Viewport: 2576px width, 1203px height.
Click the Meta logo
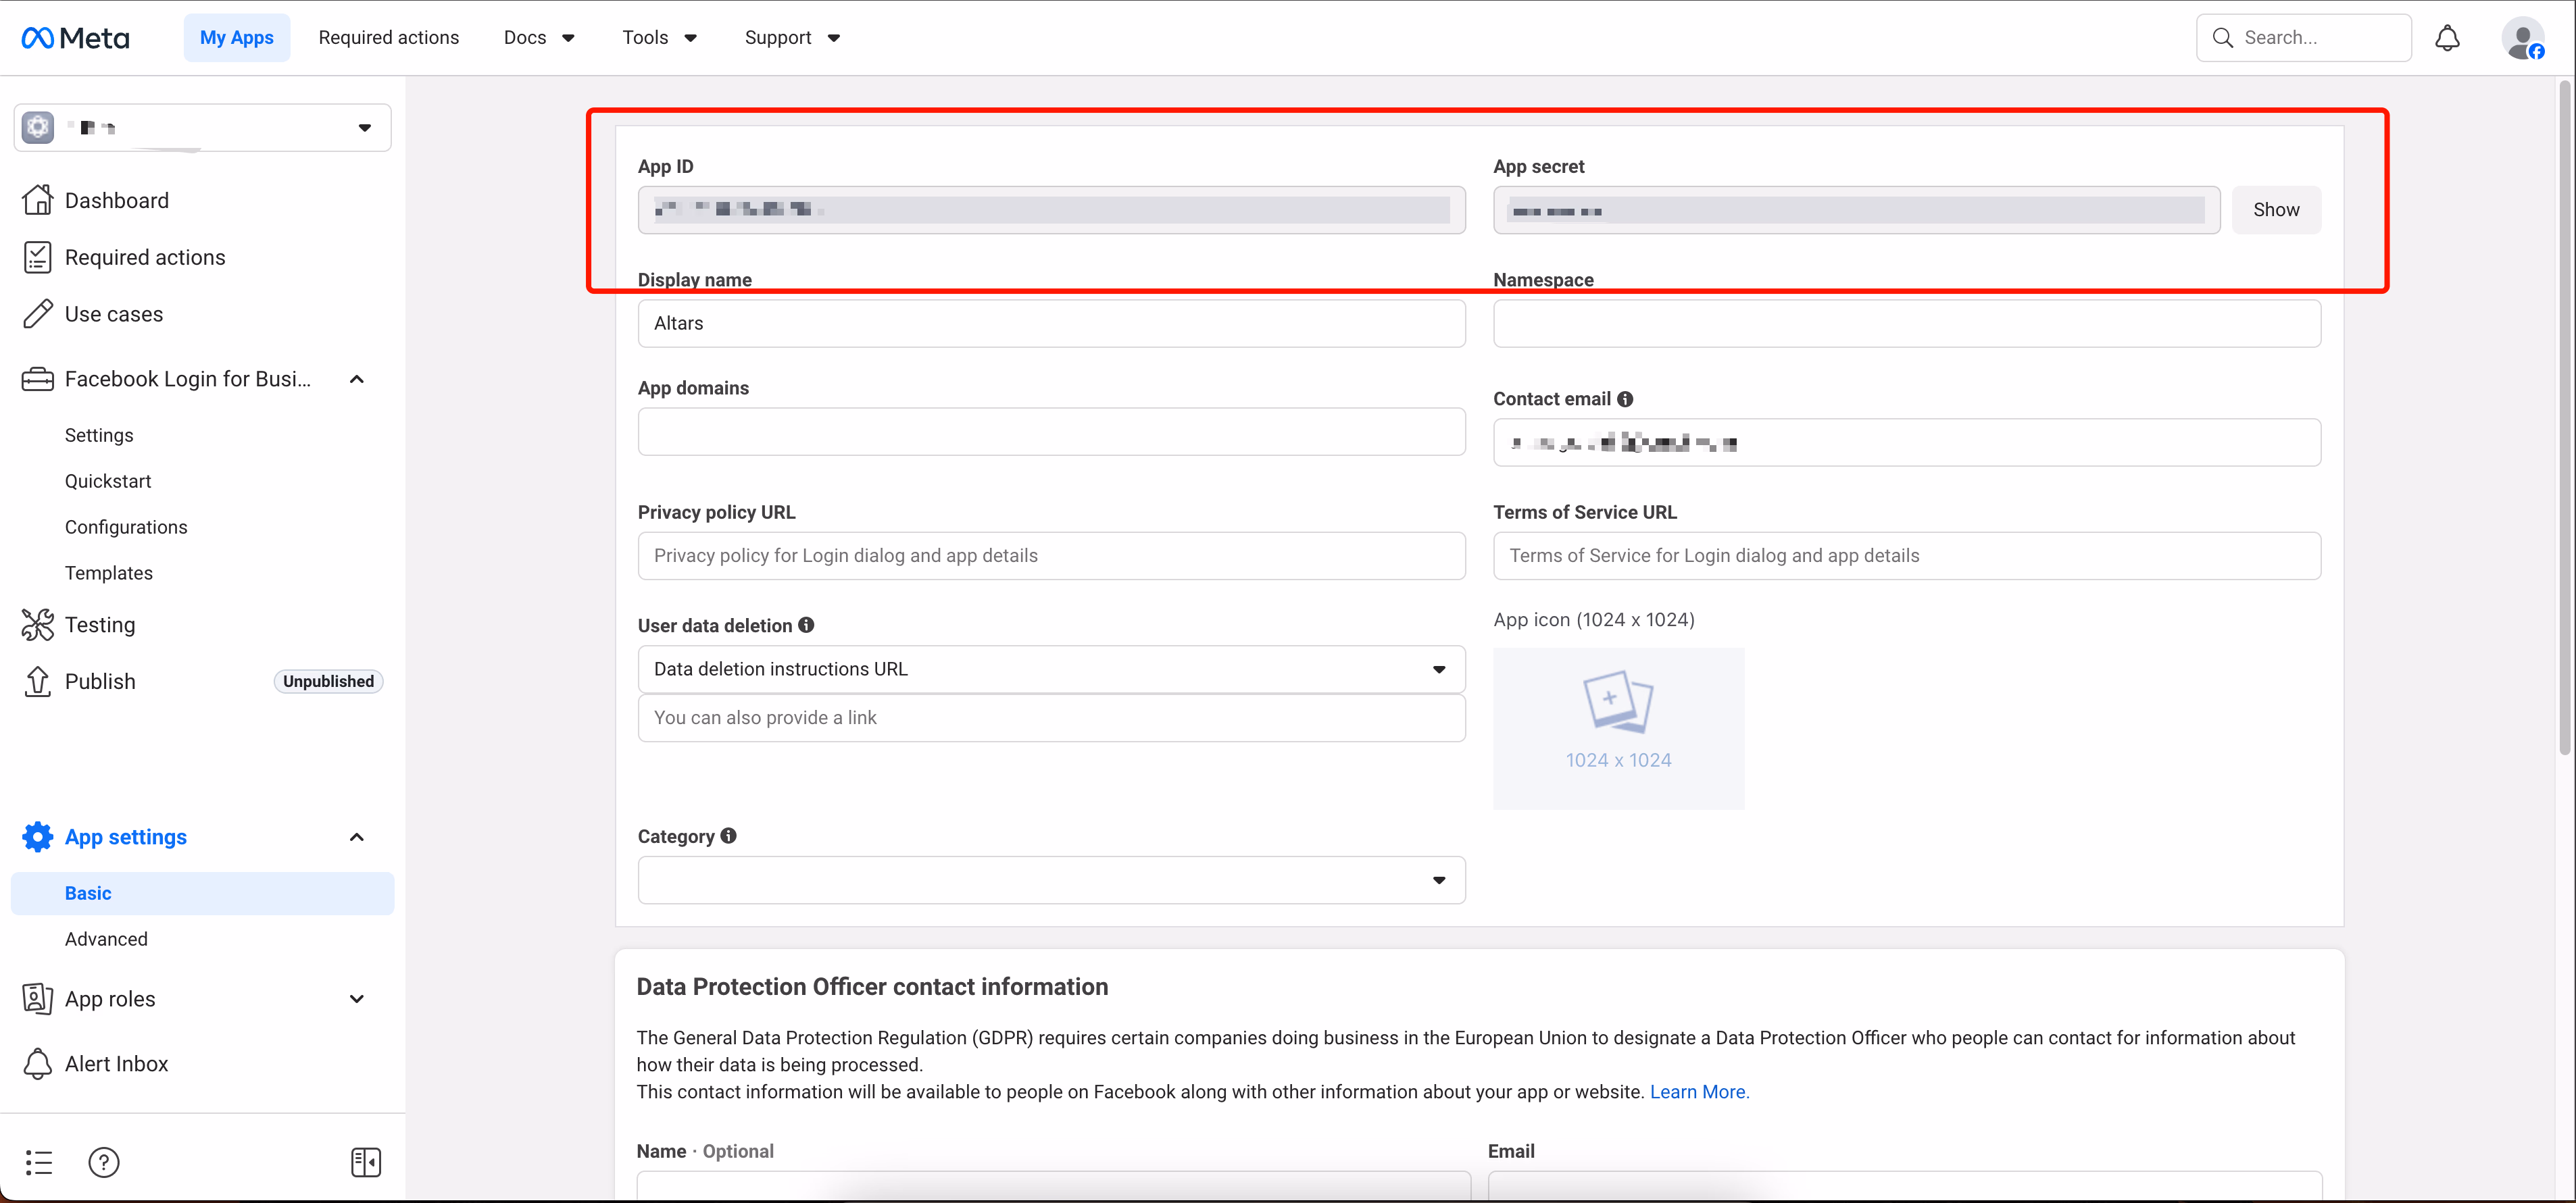(x=75, y=38)
